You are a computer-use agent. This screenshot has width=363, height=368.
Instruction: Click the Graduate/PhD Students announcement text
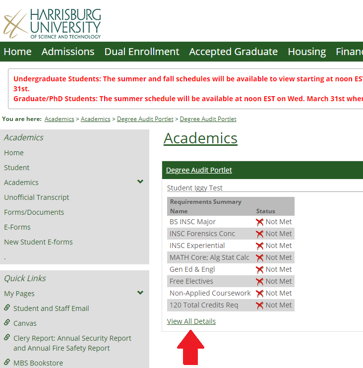click(x=188, y=99)
